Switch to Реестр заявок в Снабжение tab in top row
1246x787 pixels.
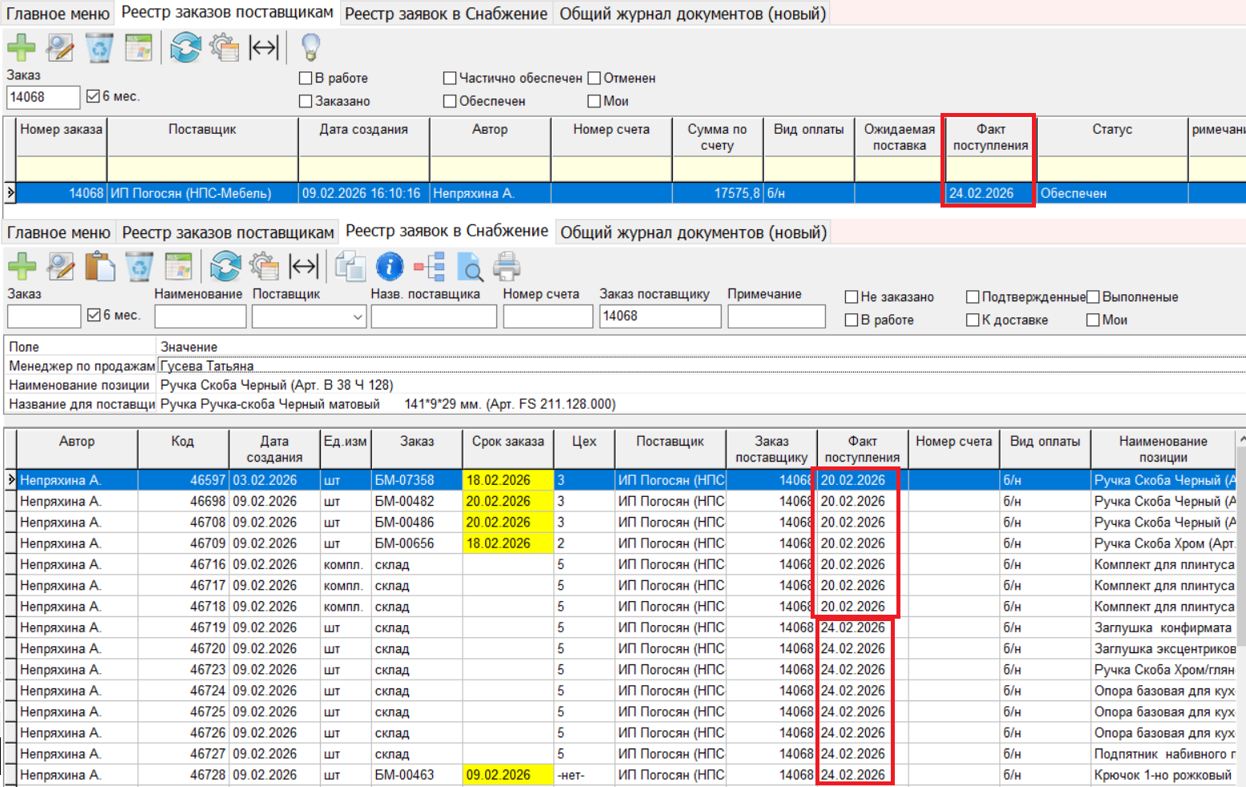tap(446, 14)
